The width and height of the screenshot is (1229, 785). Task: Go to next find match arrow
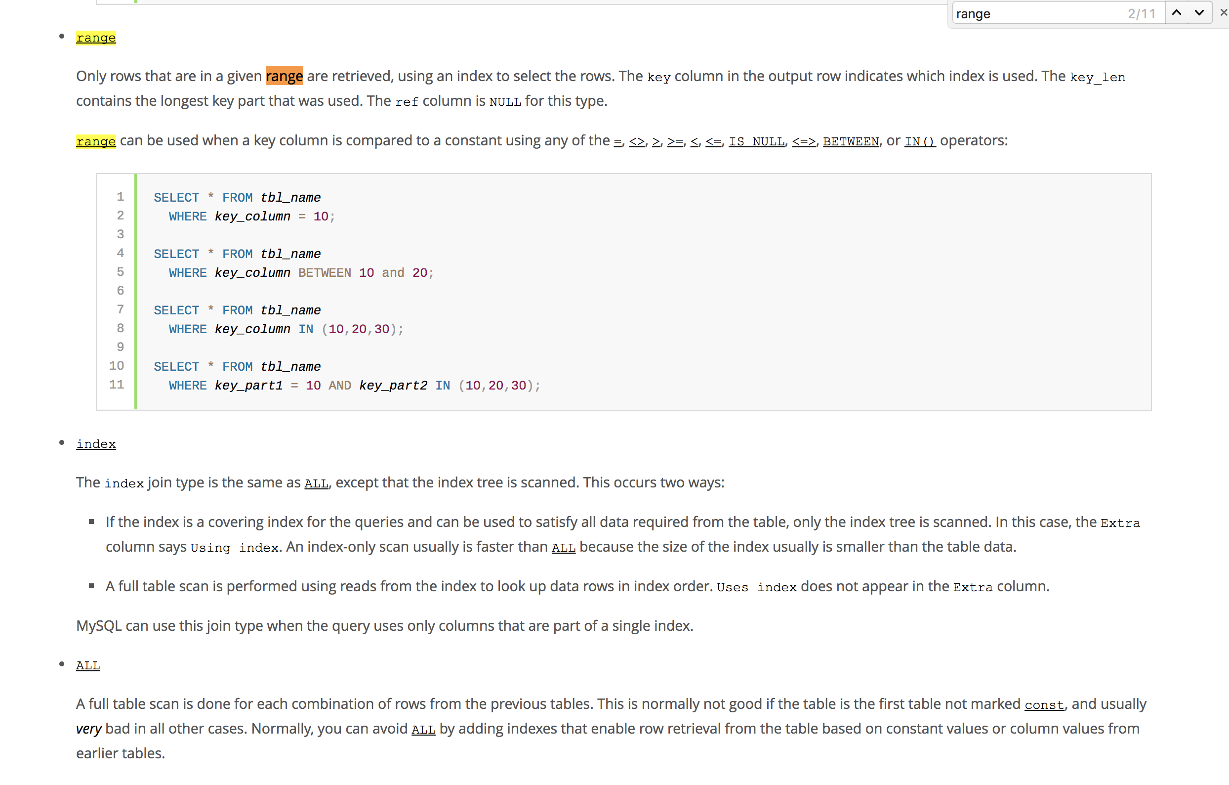pos(1199,13)
